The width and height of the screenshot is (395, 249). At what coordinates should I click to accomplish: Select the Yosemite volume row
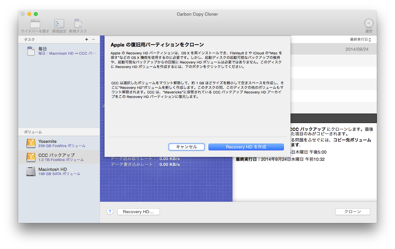[59, 144]
